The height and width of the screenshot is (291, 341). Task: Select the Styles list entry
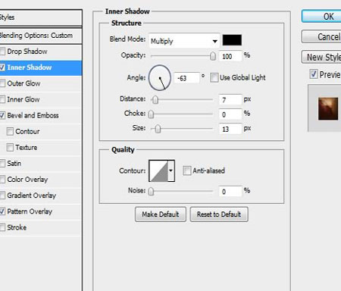41,17
